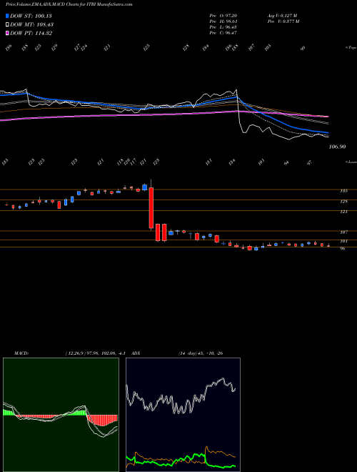Image resolution: width=357 pixels, height=472 pixels.
Task: Click the 'Pre V: 0.377 M' value
Action: point(283,21)
